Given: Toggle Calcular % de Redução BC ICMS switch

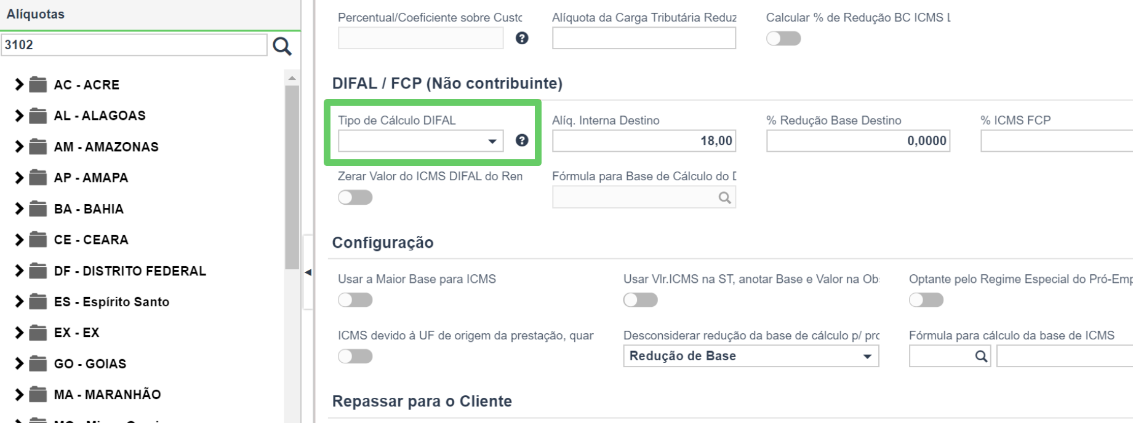Looking at the screenshot, I should [783, 38].
